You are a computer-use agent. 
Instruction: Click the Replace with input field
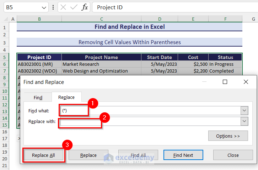coord(150,121)
